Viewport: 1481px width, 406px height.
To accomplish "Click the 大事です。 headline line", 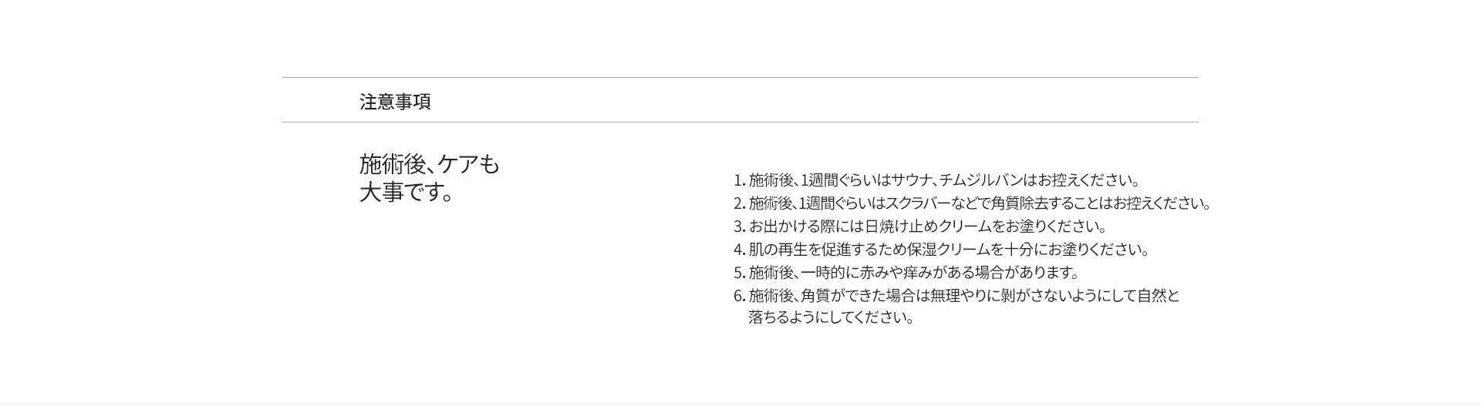I will coord(407,193).
